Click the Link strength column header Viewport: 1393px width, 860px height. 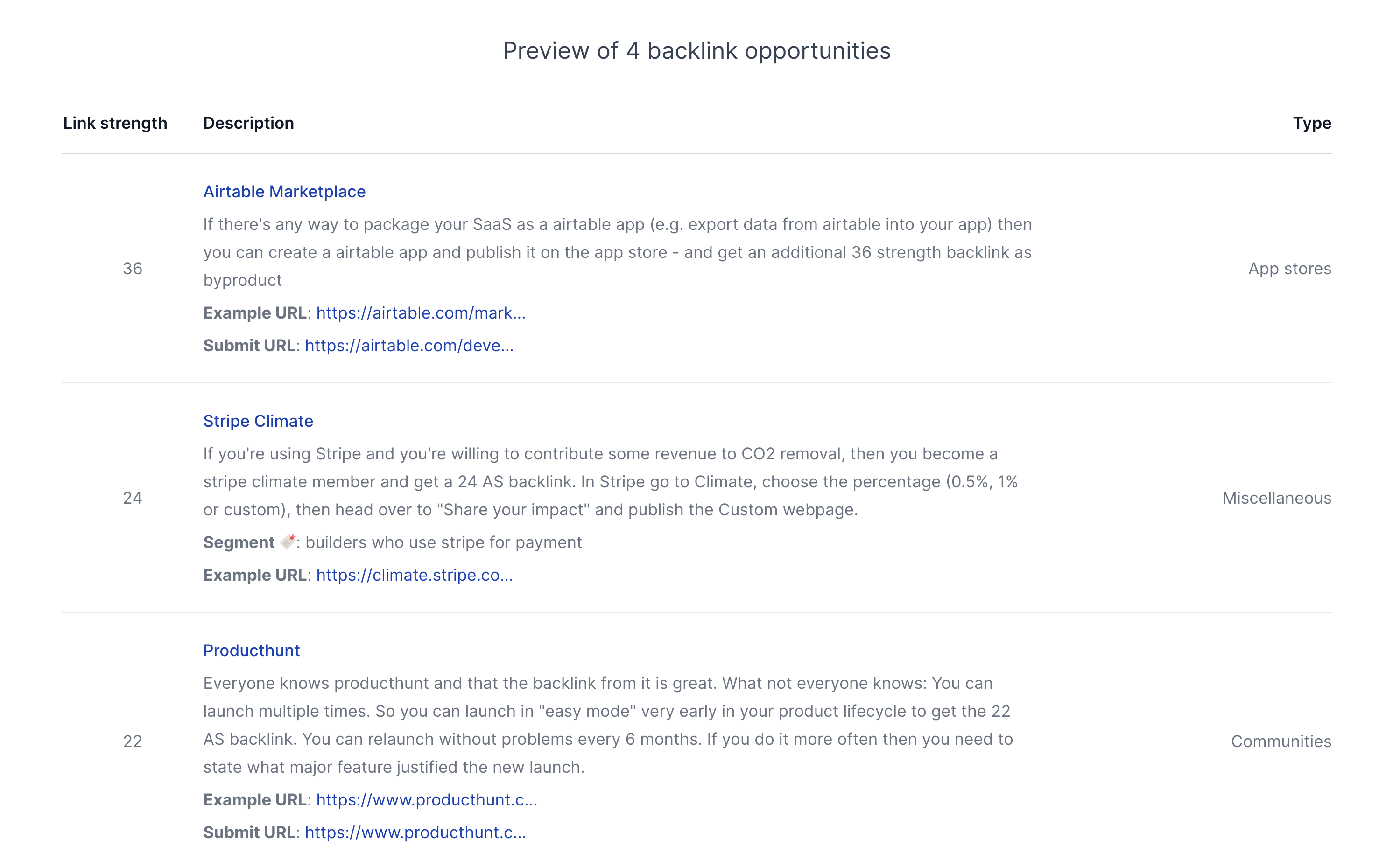tap(115, 123)
